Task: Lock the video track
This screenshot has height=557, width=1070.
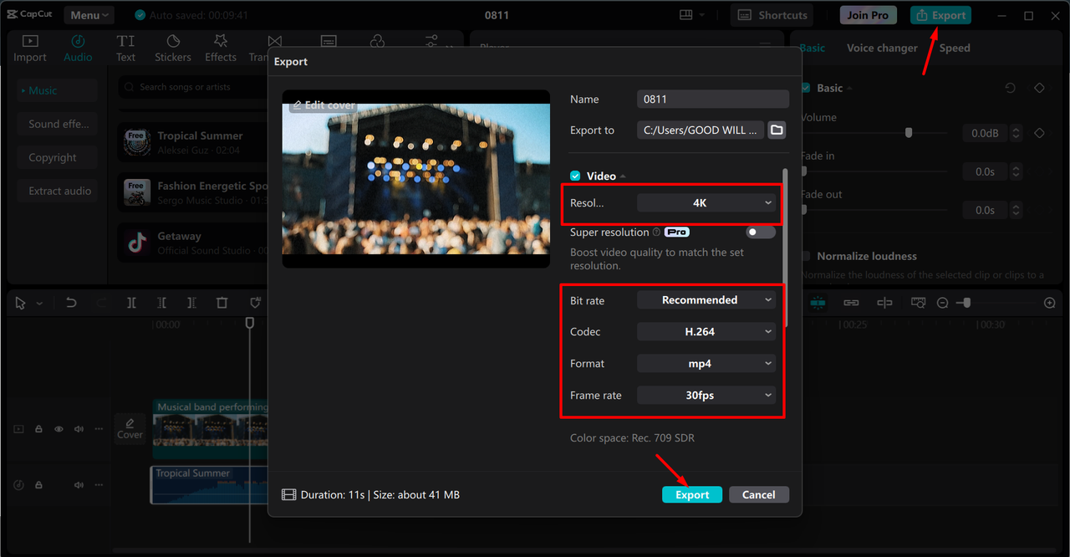Action: point(38,429)
